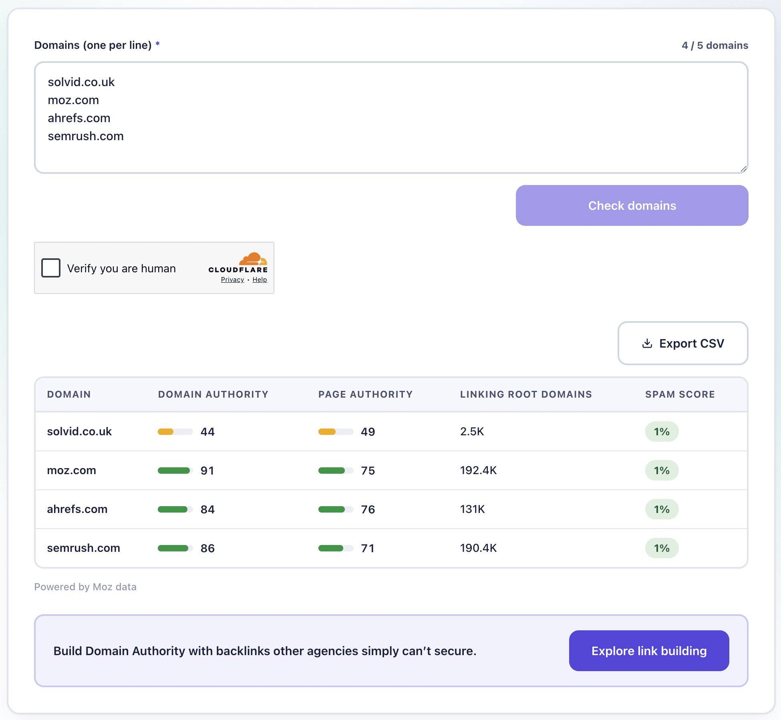Click semrush.com Domain Authority progress bar
The height and width of the screenshot is (720, 781).
[x=175, y=548]
